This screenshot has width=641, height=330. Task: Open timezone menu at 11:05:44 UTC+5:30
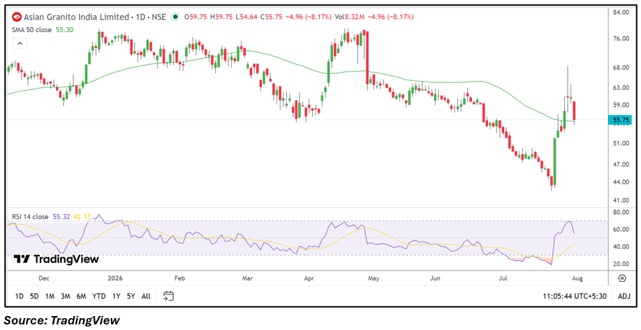coord(575,296)
